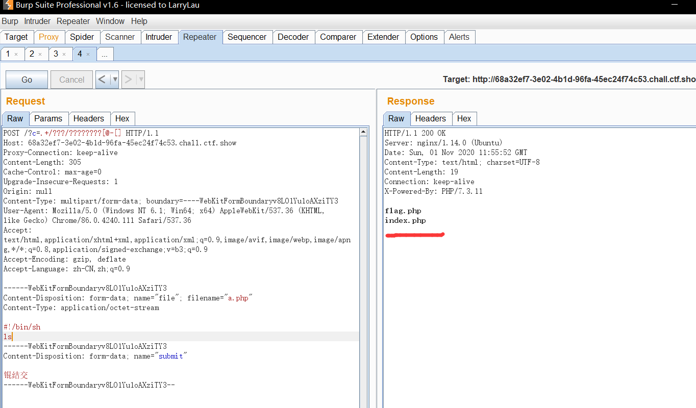Image resolution: width=696 pixels, height=408 pixels.
Task: Show the Request Params view
Action: 48,118
